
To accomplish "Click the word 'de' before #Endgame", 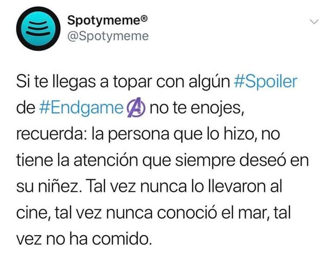I will coord(26,108).
